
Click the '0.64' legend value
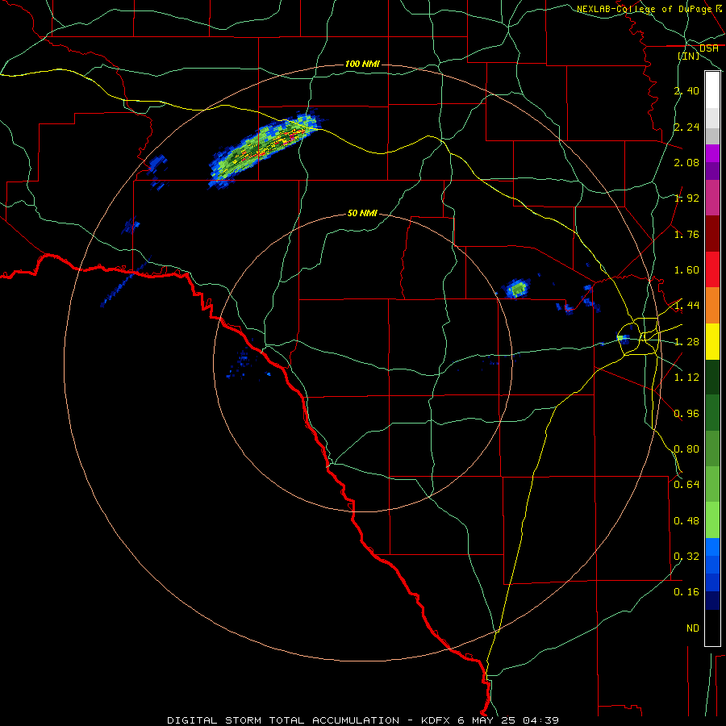[686, 485]
